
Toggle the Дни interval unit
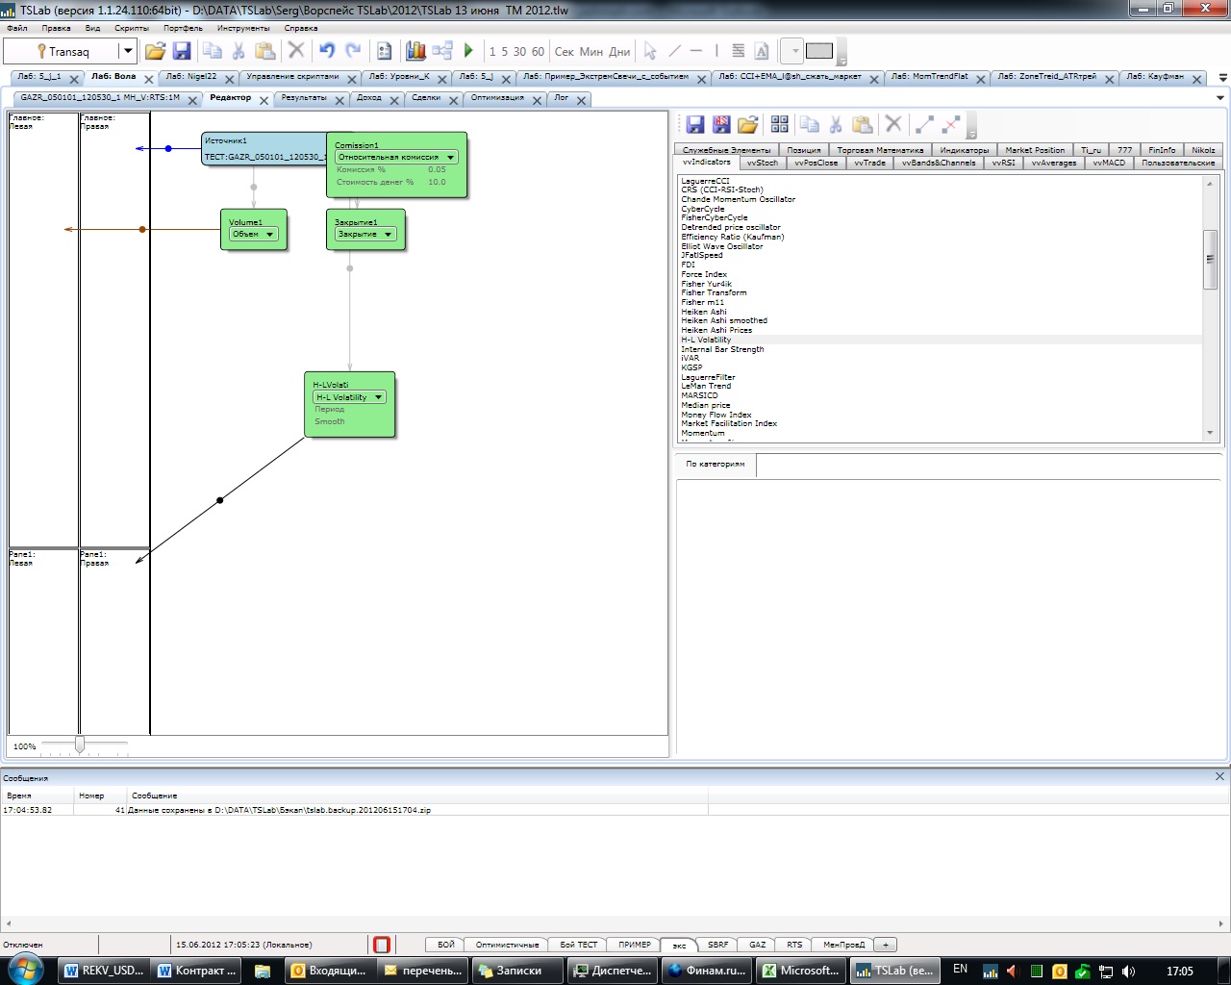[620, 52]
